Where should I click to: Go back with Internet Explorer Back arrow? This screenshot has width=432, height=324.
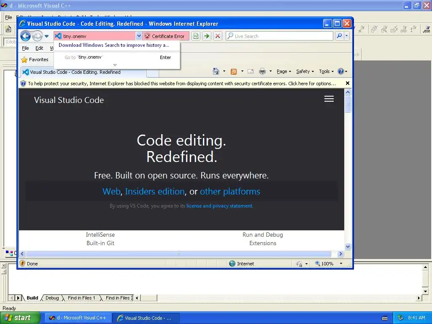point(26,36)
